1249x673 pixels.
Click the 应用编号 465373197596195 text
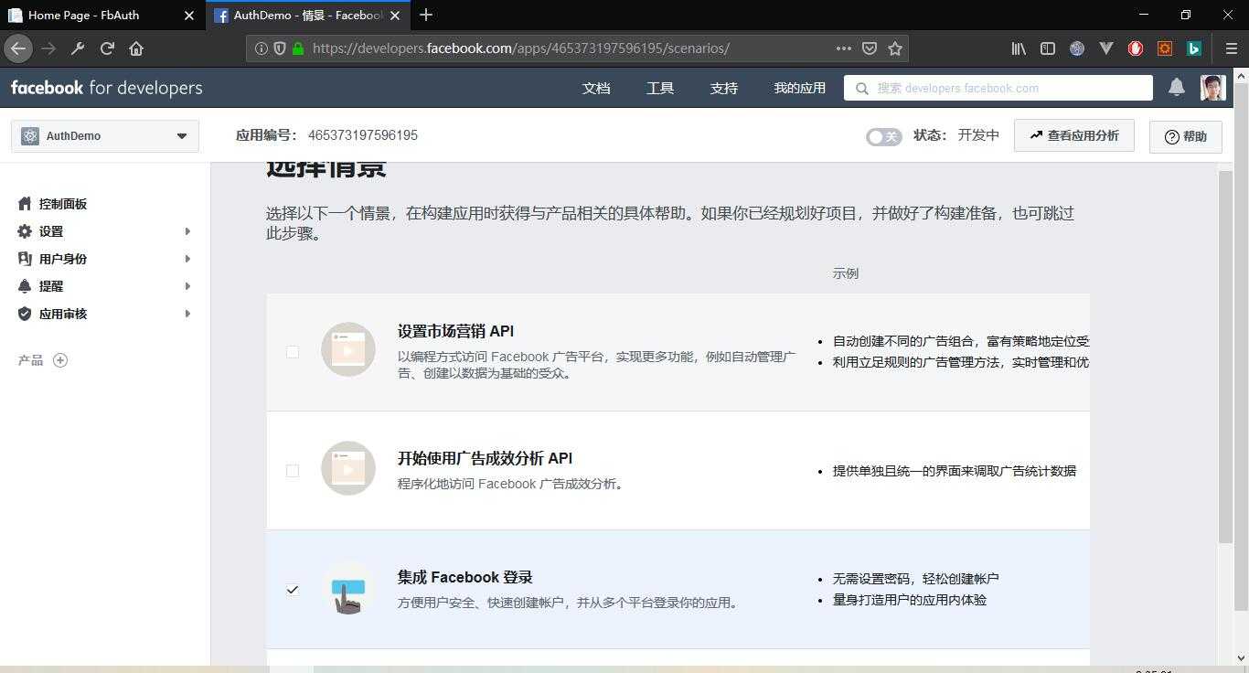click(326, 135)
